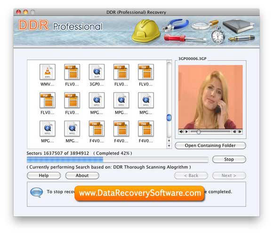Click the video preview seek slider knob

[x=199, y=132]
